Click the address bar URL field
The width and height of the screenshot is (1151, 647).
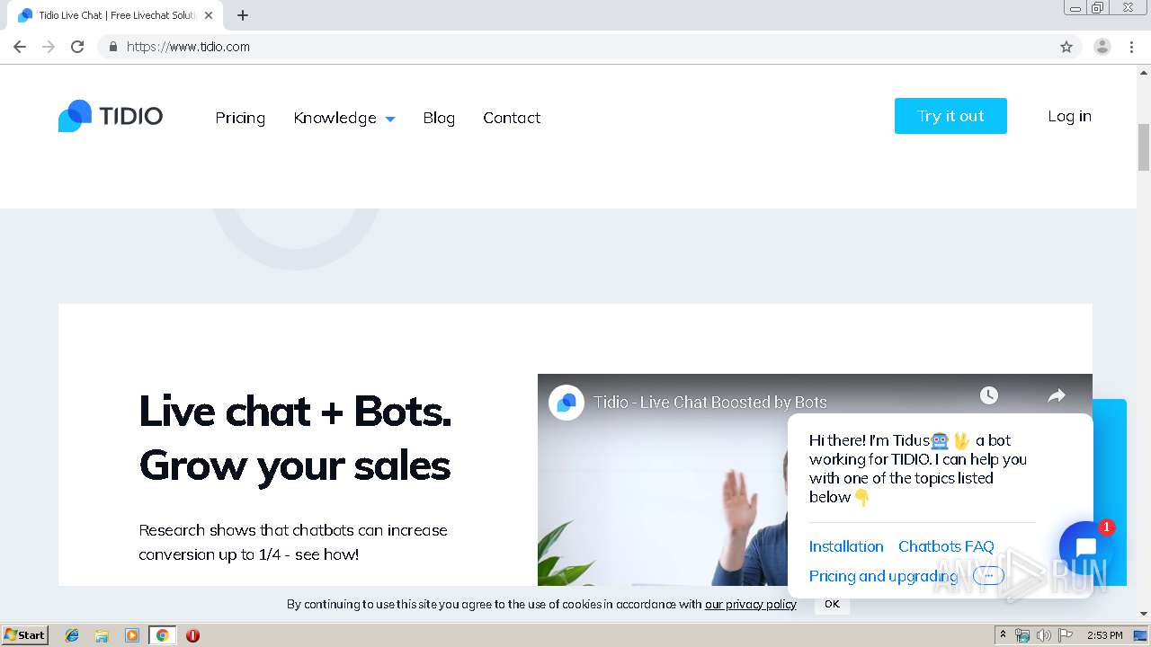[575, 47]
